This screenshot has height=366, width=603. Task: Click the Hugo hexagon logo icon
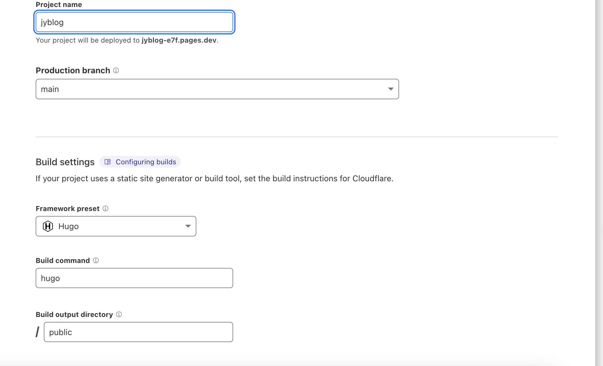point(48,226)
